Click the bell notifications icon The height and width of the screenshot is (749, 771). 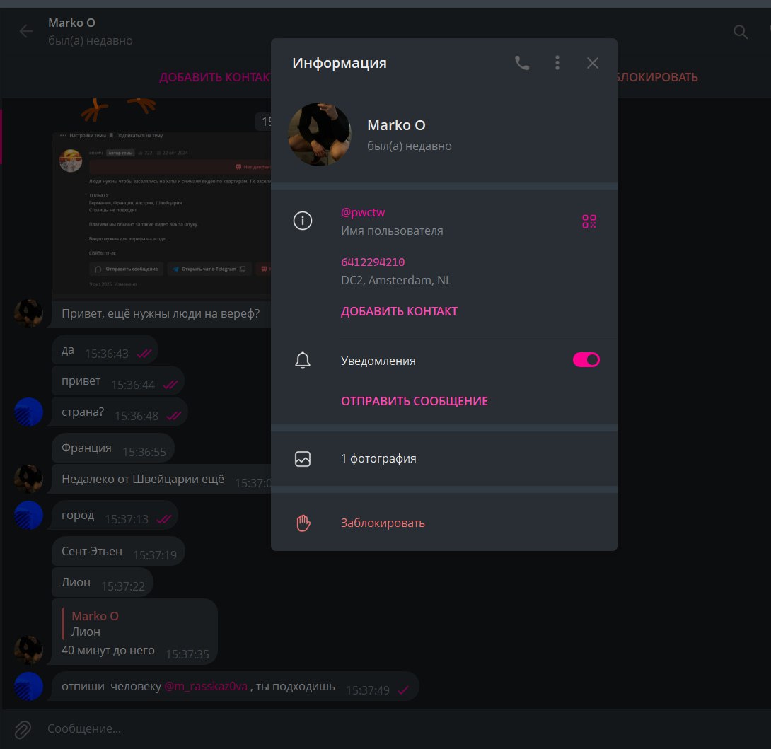(x=303, y=361)
